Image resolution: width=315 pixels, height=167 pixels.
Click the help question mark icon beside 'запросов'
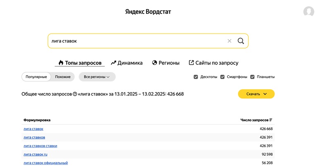point(75,94)
